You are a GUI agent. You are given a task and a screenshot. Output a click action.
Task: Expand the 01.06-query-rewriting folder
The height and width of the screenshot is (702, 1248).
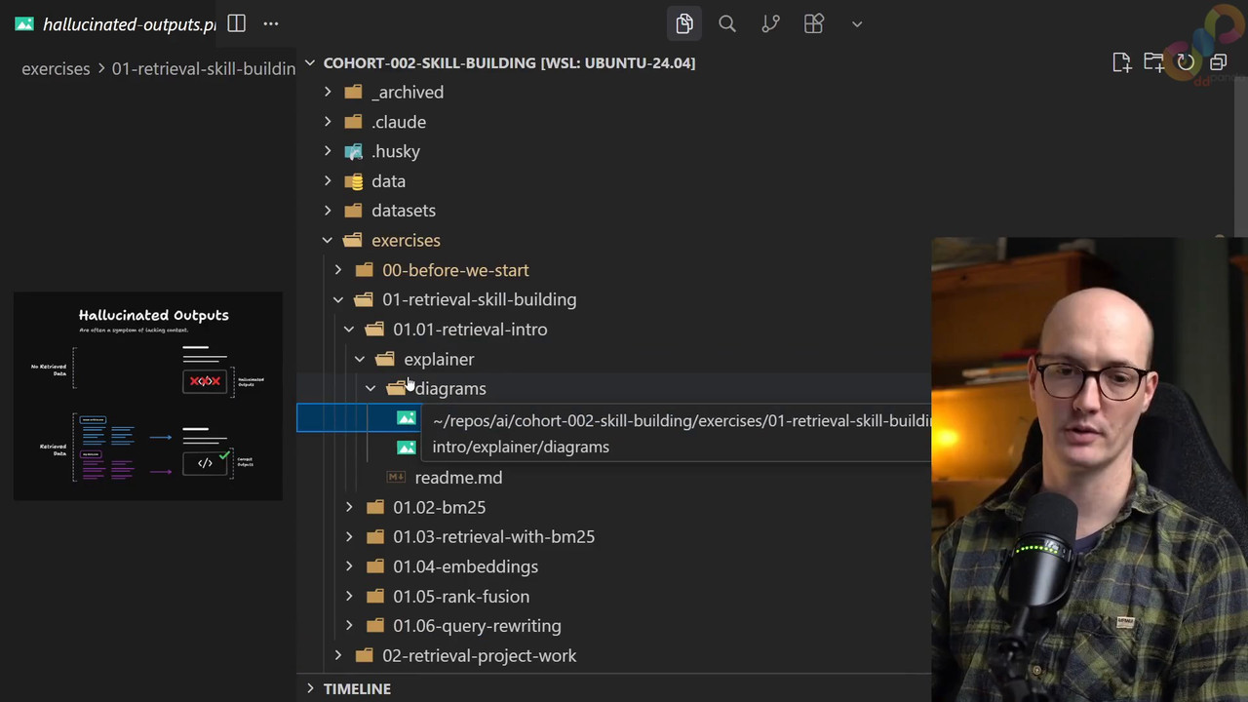[x=349, y=626]
